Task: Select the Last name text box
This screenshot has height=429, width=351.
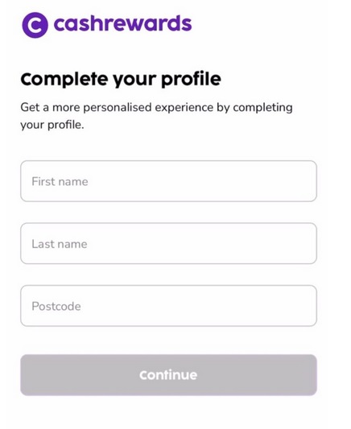Action: pos(168,243)
